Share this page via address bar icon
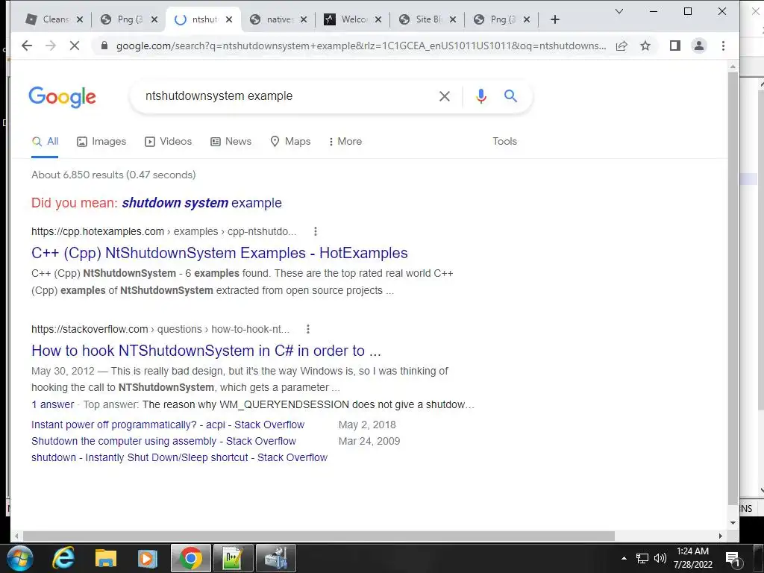The height and width of the screenshot is (573, 764). [x=621, y=46]
